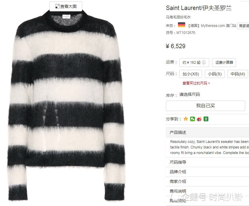Open the 运费计算器 shipping calculator

click(224, 63)
